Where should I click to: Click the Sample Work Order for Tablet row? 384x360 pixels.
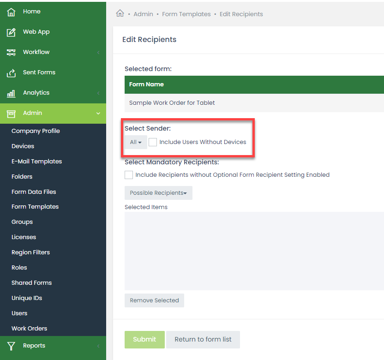[254, 103]
